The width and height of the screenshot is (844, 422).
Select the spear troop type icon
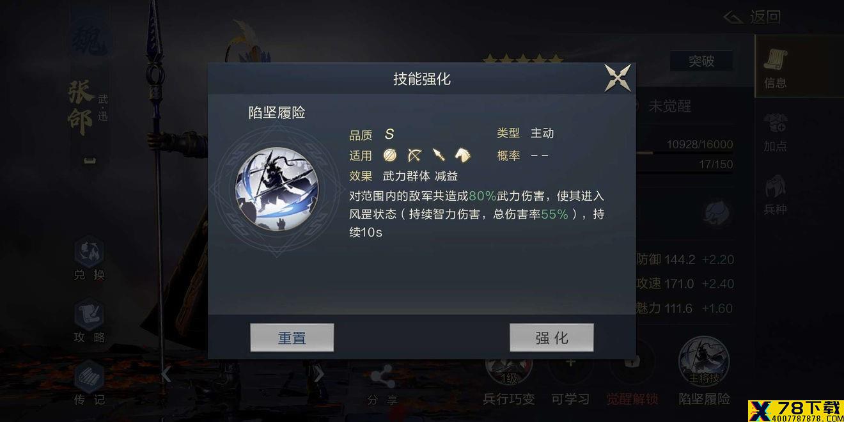click(x=438, y=155)
